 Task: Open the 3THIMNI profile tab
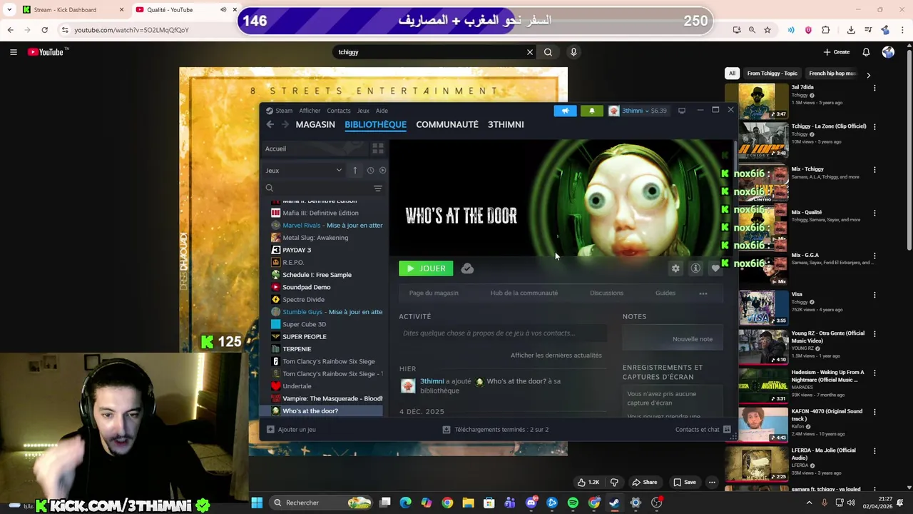[506, 124]
